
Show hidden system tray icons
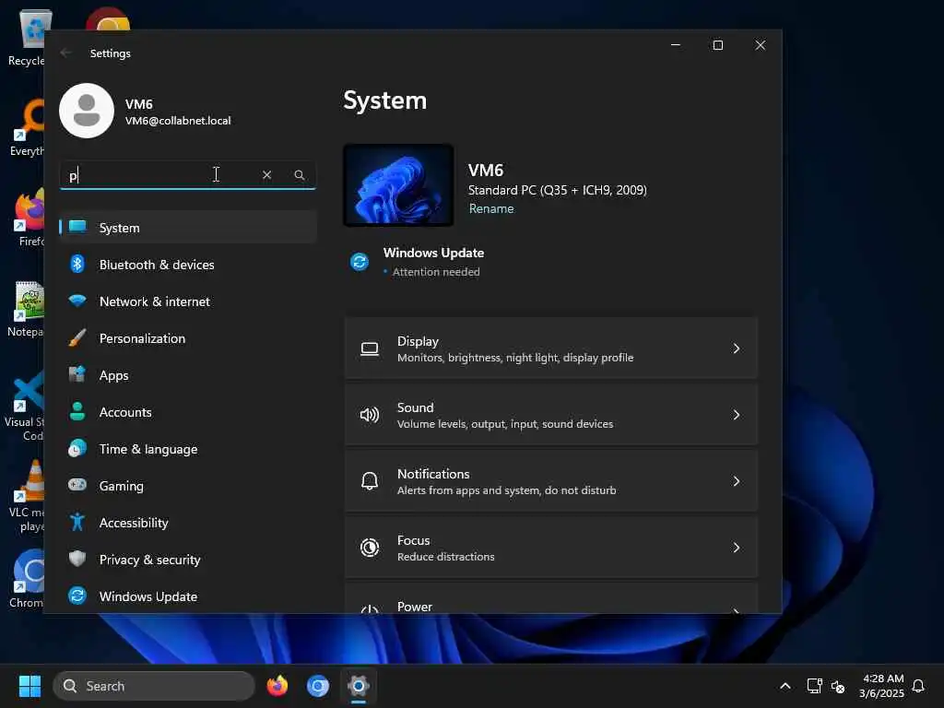click(785, 686)
